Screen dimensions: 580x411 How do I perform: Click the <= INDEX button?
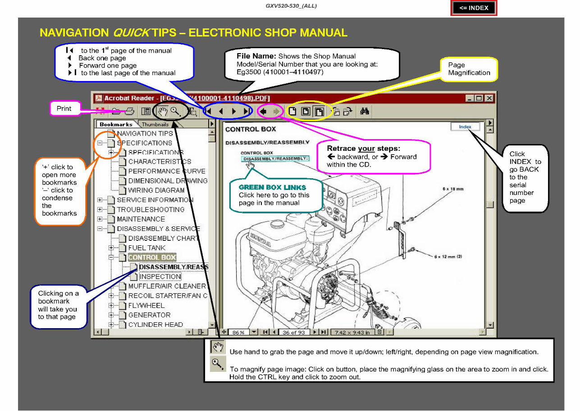coord(473,8)
